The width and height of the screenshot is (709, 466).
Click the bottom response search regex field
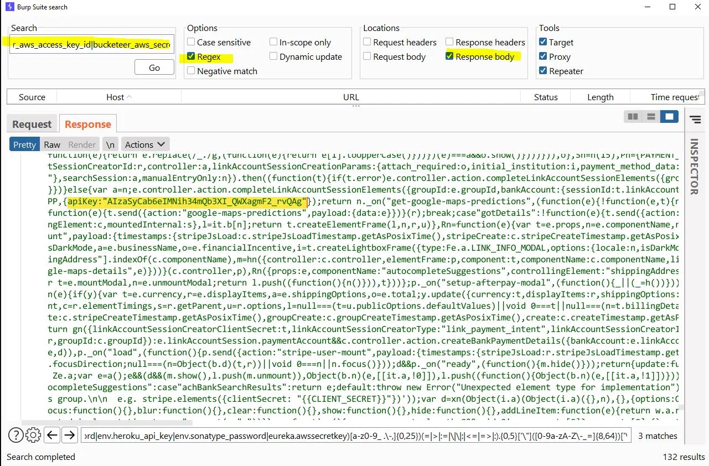click(x=356, y=436)
